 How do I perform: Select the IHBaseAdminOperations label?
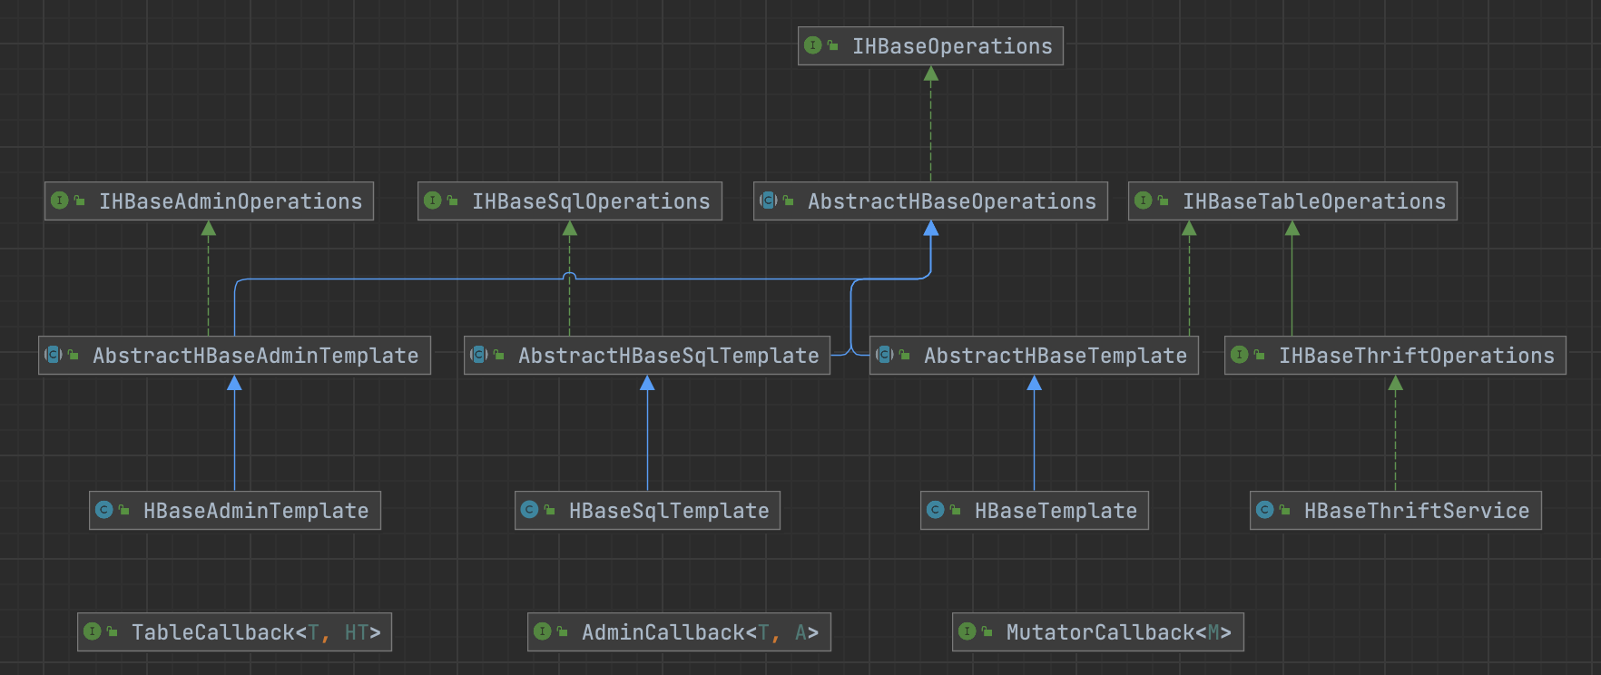coord(231,201)
